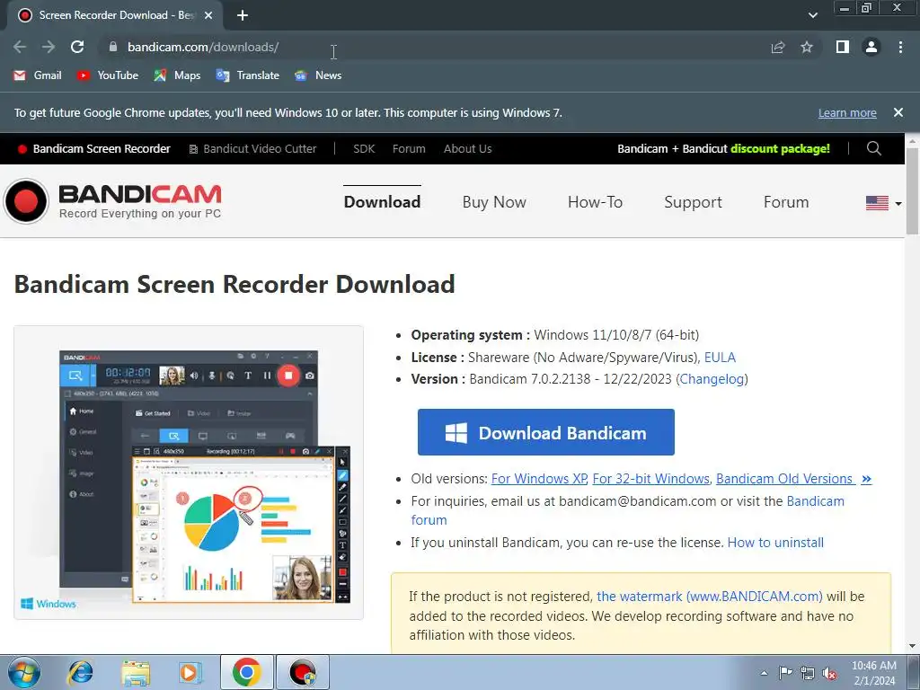This screenshot has width=920, height=690.
Task: Select the Buy Now nav item
Action: [x=494, y=202]
